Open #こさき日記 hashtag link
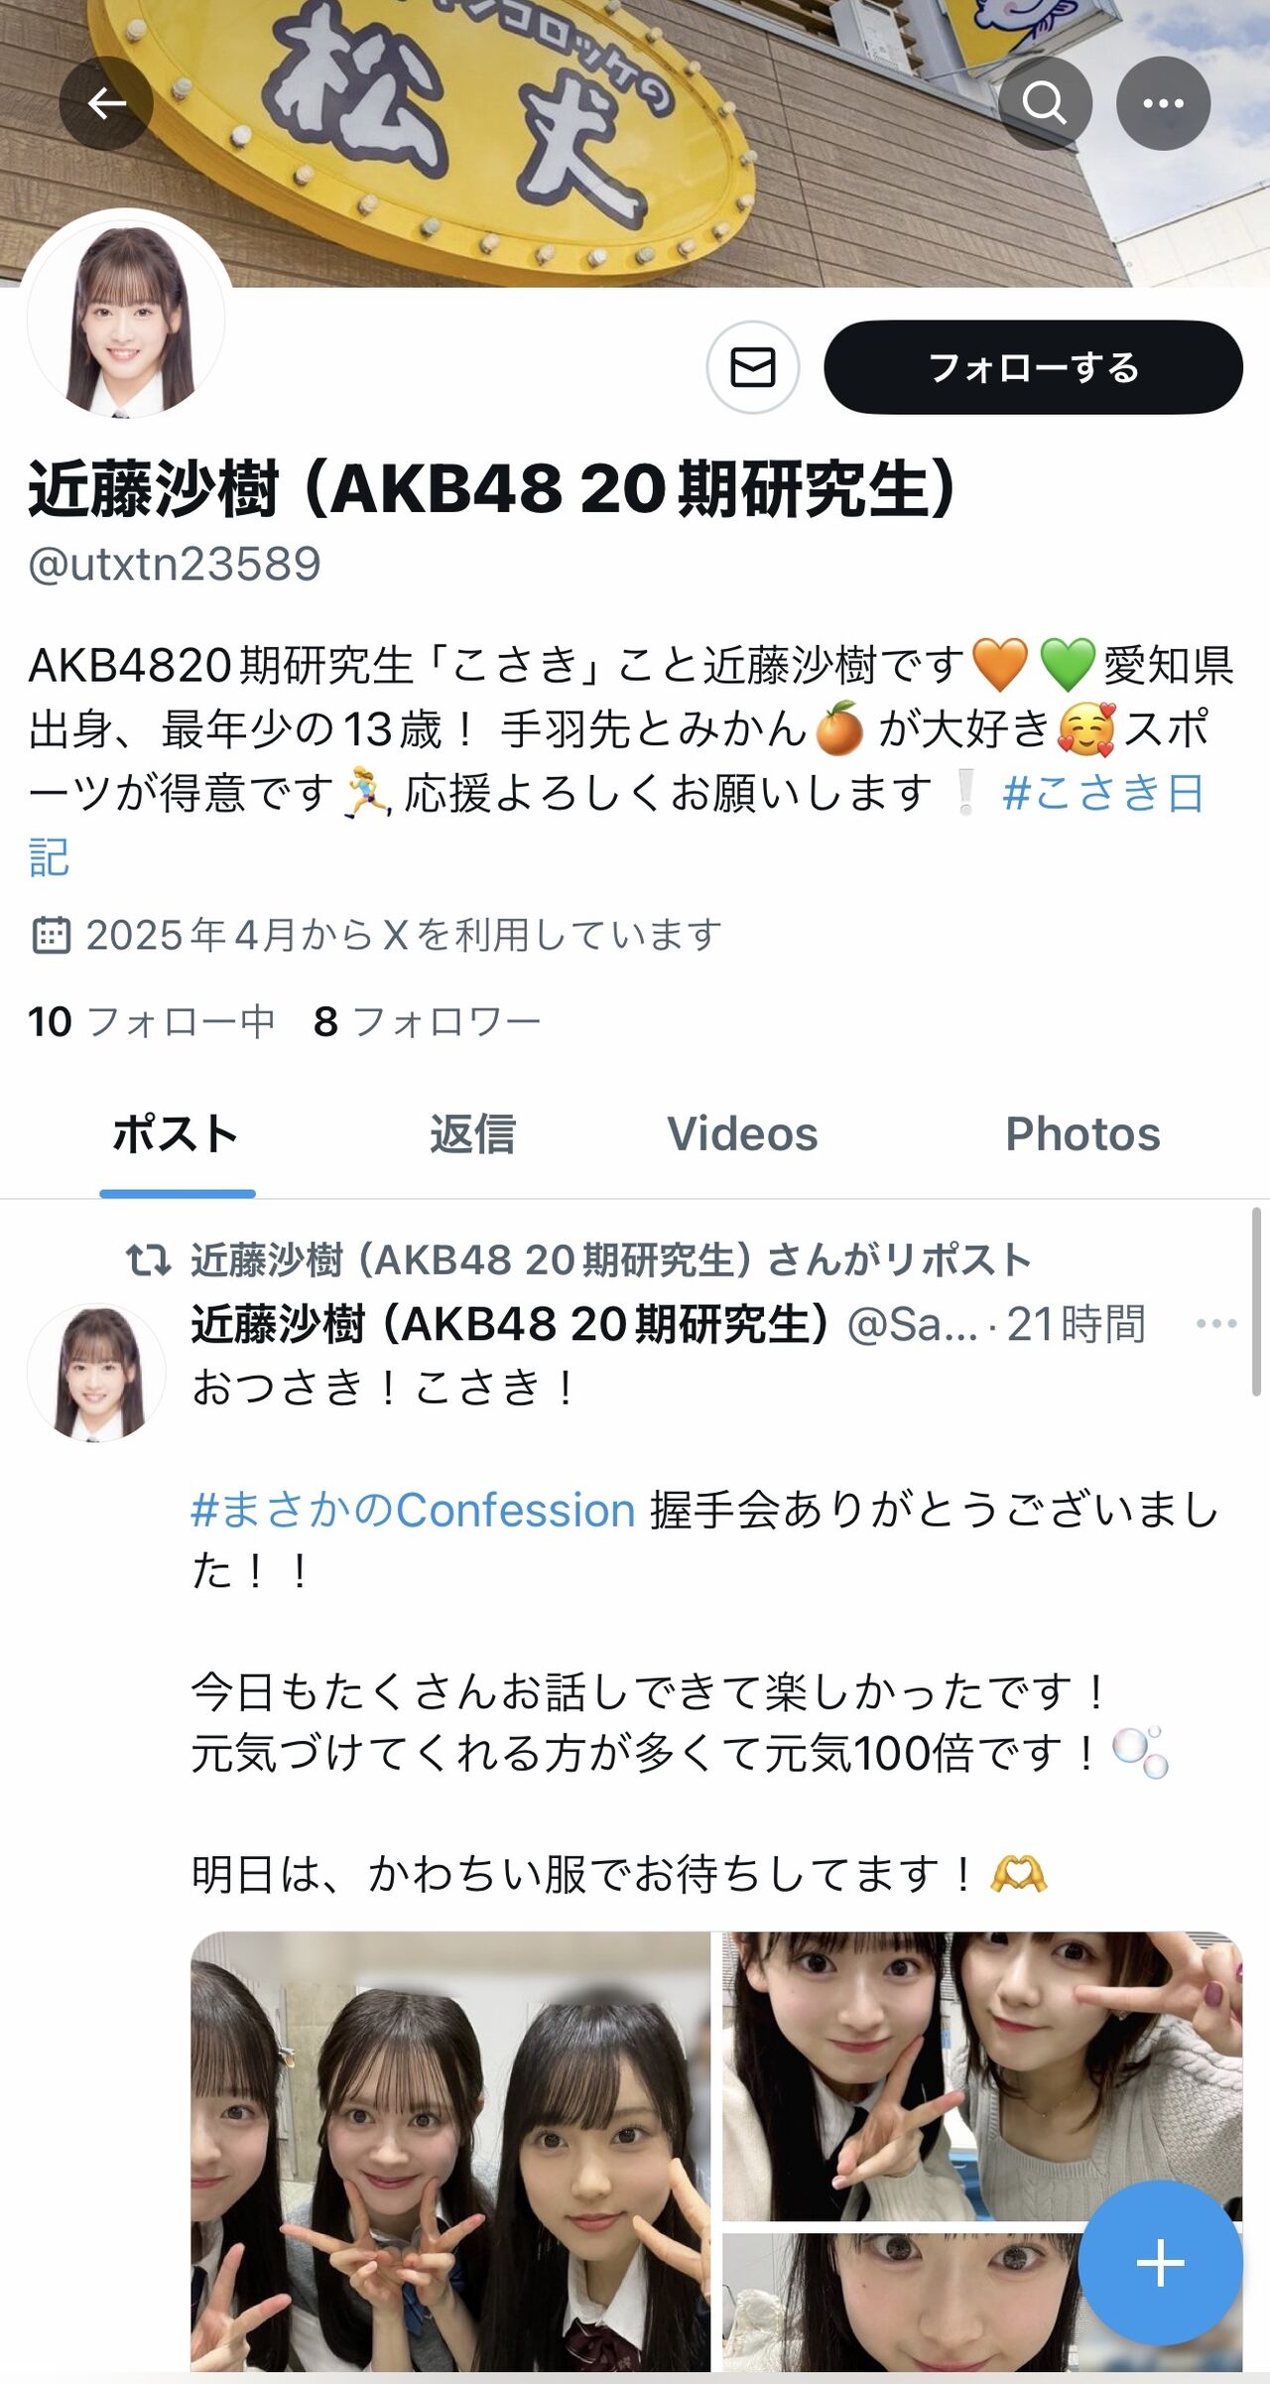Screen dimensions: 1270x2384 [x=616, y=825]
